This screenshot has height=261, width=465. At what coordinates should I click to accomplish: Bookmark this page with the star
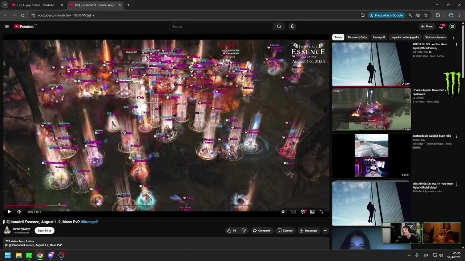[x=426, y=15]
